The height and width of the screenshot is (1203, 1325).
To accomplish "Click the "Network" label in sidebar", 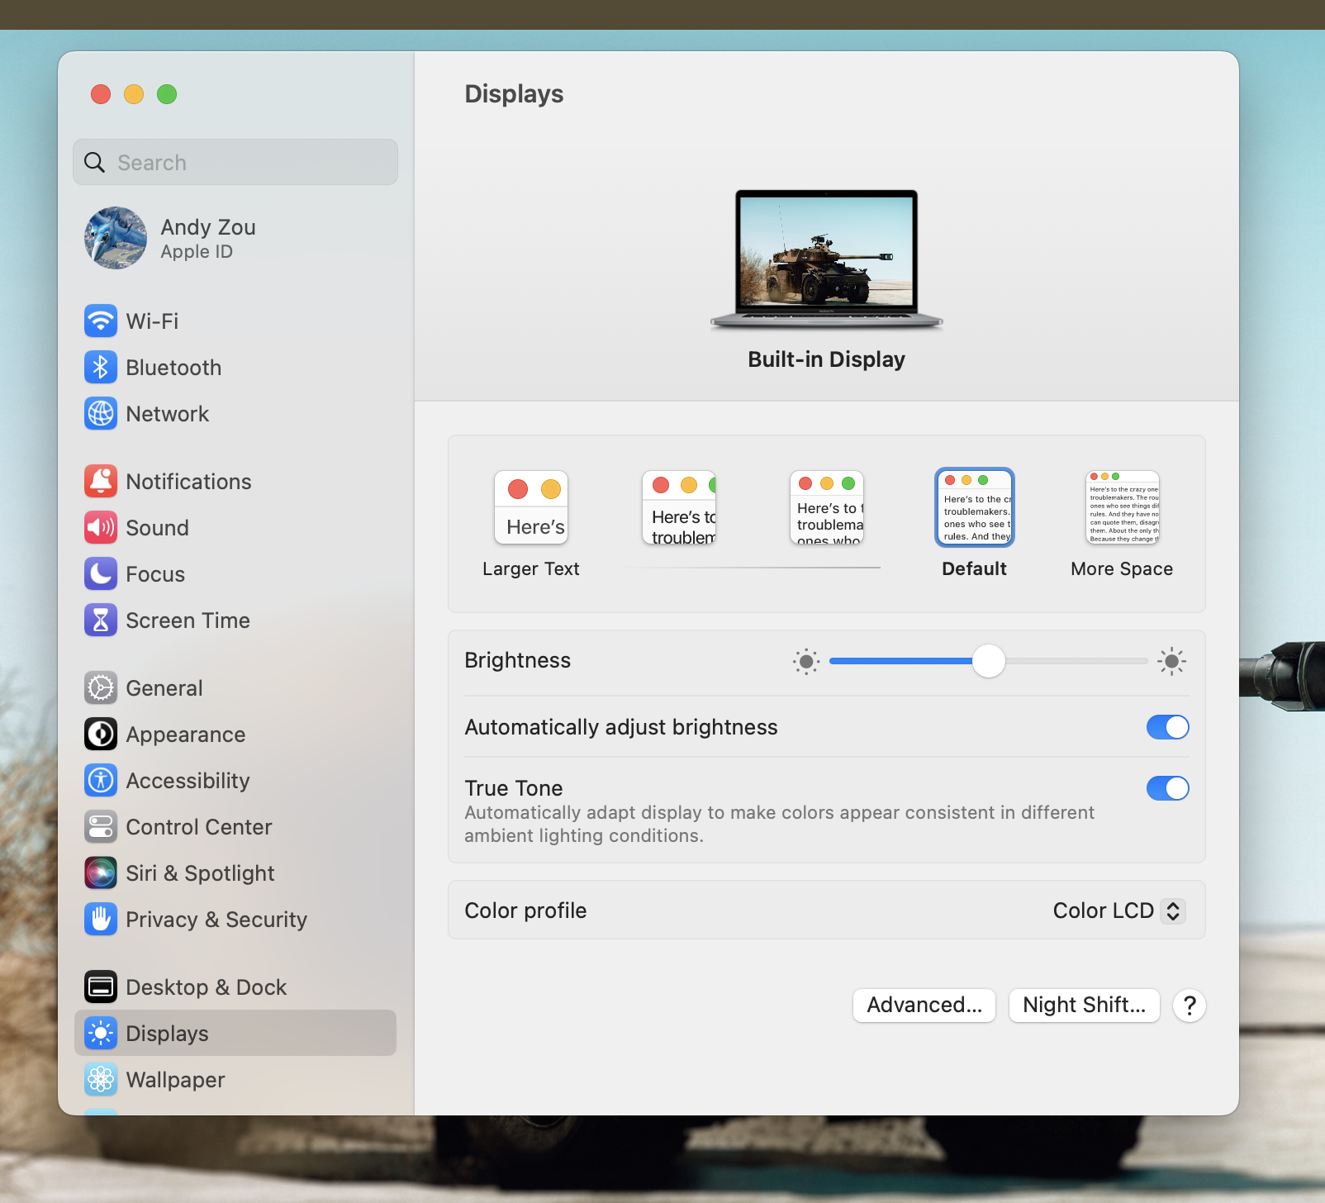I will [167, 413].
